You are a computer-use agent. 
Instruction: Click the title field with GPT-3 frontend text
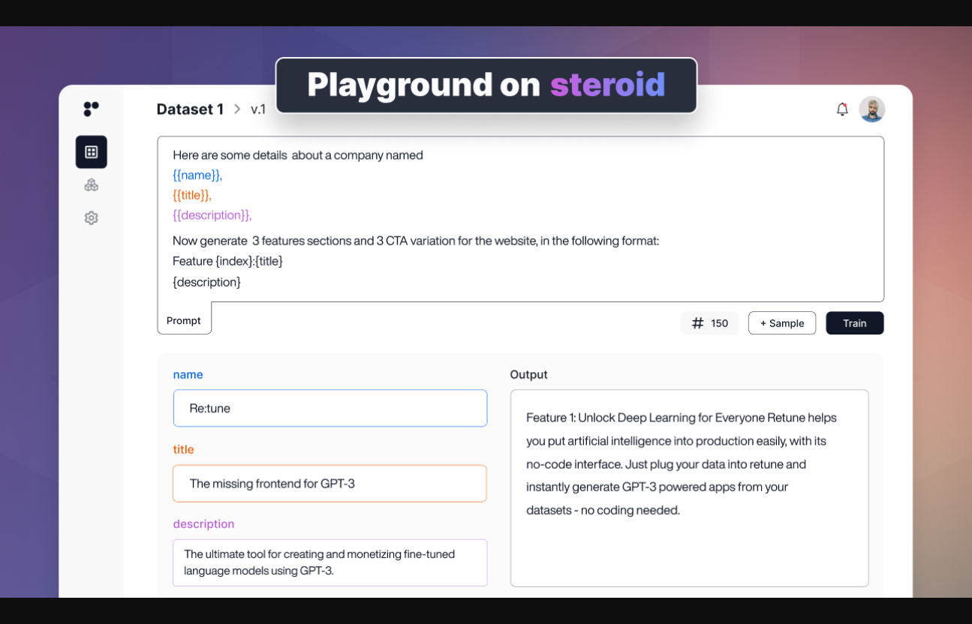pyautogui.click(x=330, y=484)
